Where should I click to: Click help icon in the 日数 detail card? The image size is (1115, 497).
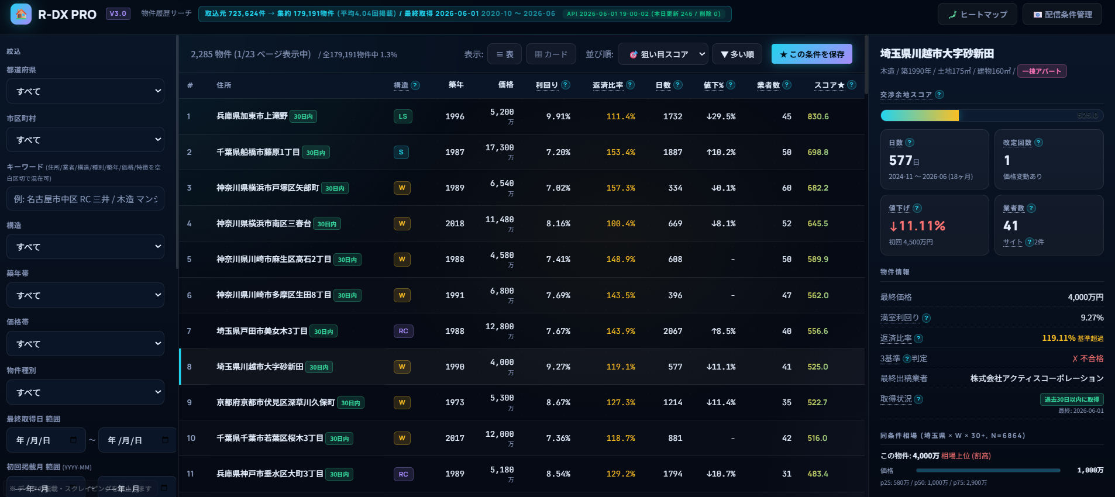910,143
